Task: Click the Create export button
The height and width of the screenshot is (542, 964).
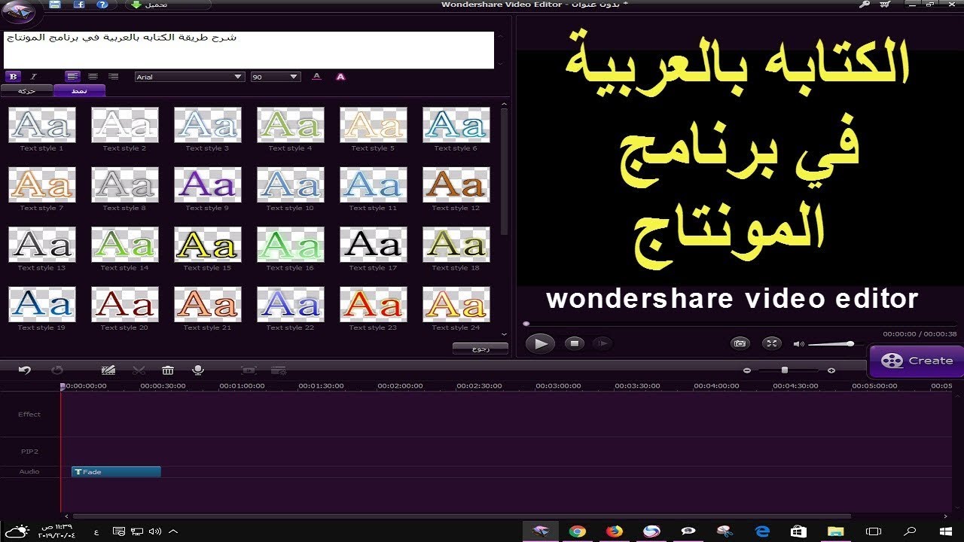Action: click(917, 361)
